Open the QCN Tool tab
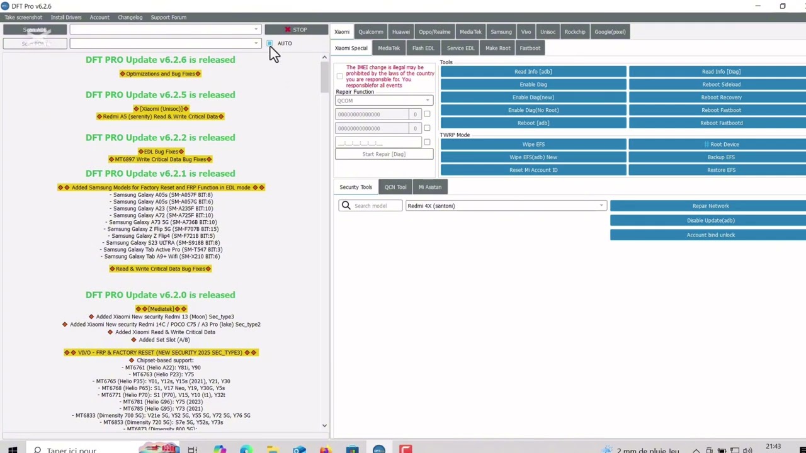Viewport: 806px width, 453px height. click(x=395, y=187)
